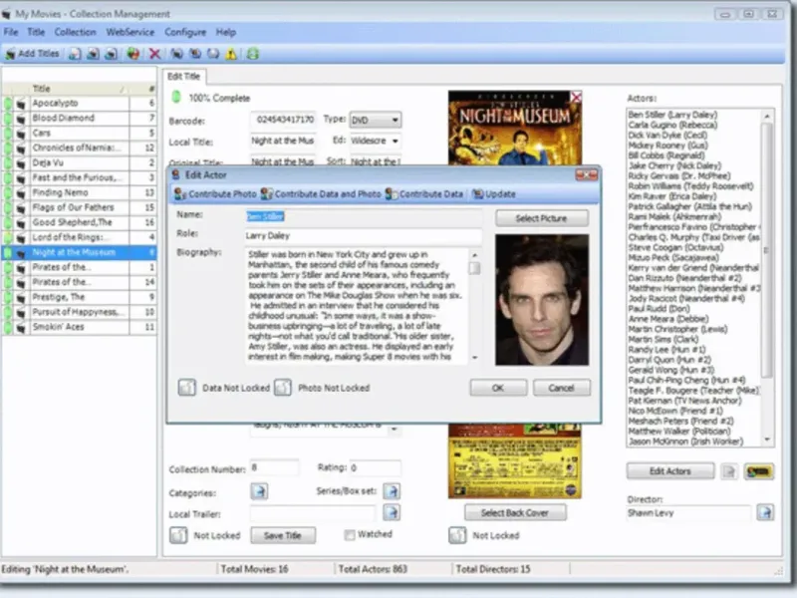
Task: Click the Role field containing Larry Daley
Action: 363,235
